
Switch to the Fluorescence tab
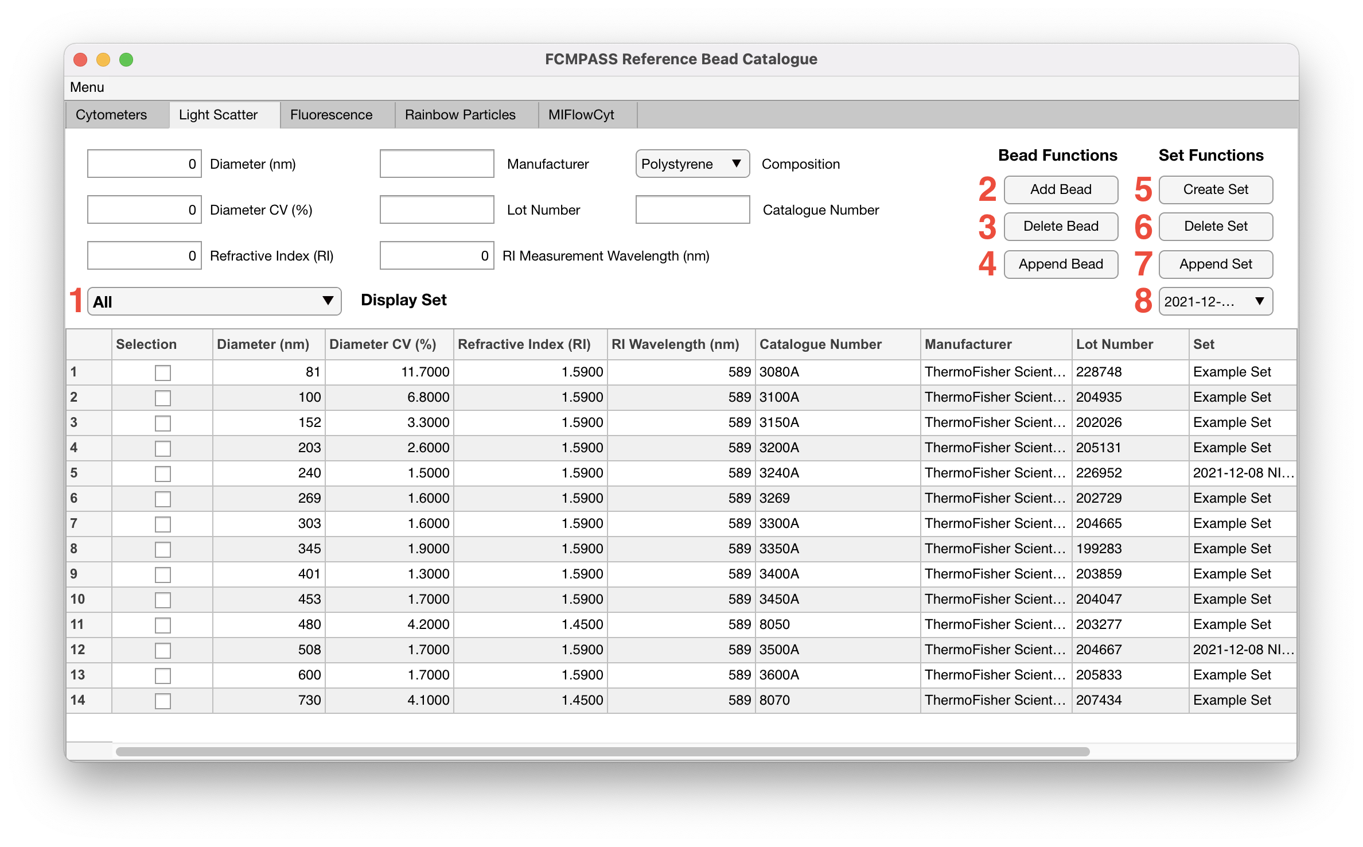pyautogui.click(x=331, y=115)
